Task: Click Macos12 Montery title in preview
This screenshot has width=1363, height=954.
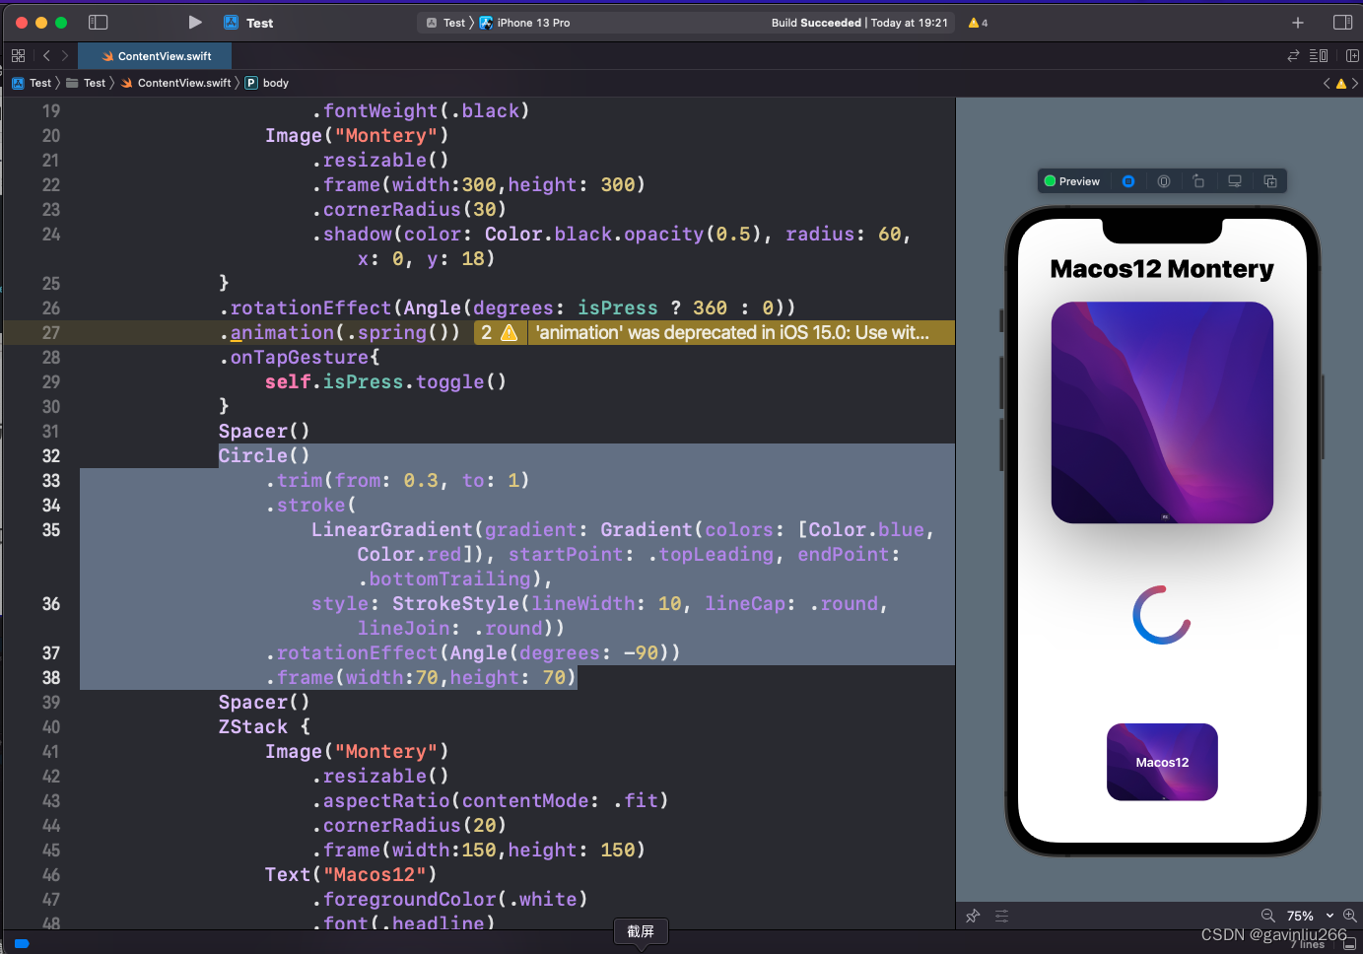Action: pos(1162,268)
